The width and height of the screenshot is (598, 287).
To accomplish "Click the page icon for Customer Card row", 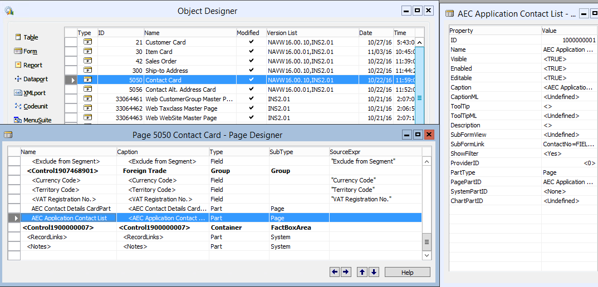I will [x=88, y=42].
